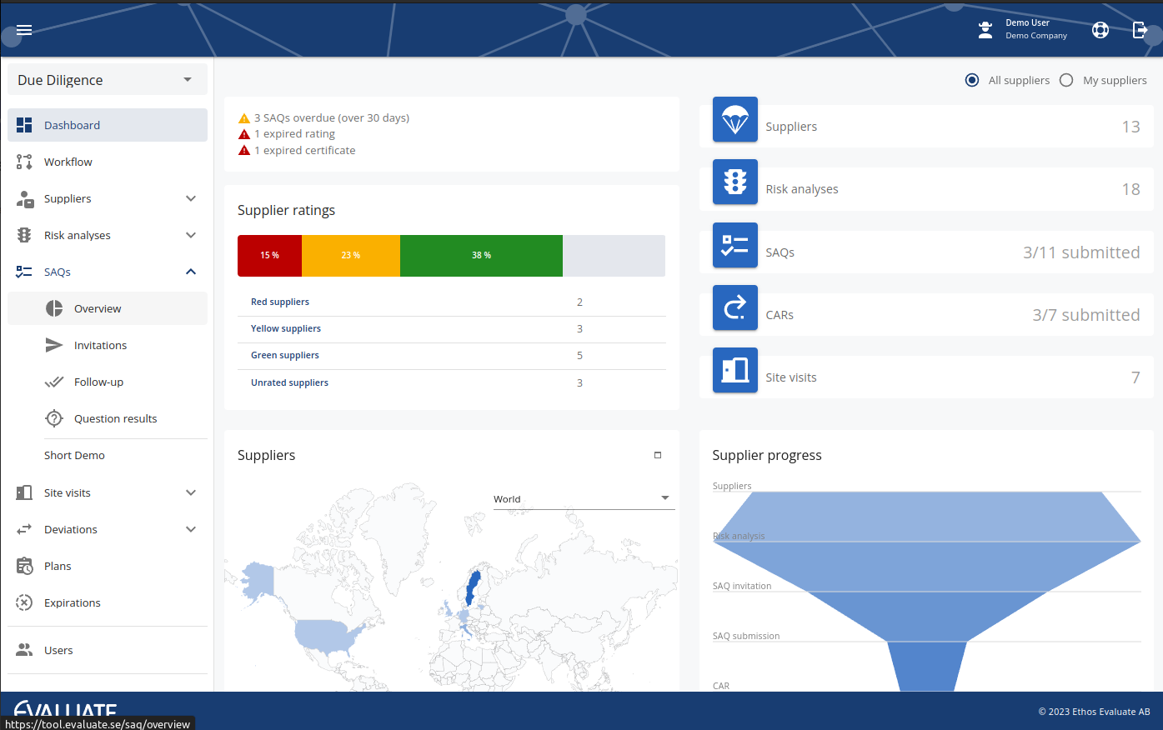Click the Risk analyses traffic-light icon
Image resolution: width=1163 pixels, height=730 pixels.
[23, 235]
